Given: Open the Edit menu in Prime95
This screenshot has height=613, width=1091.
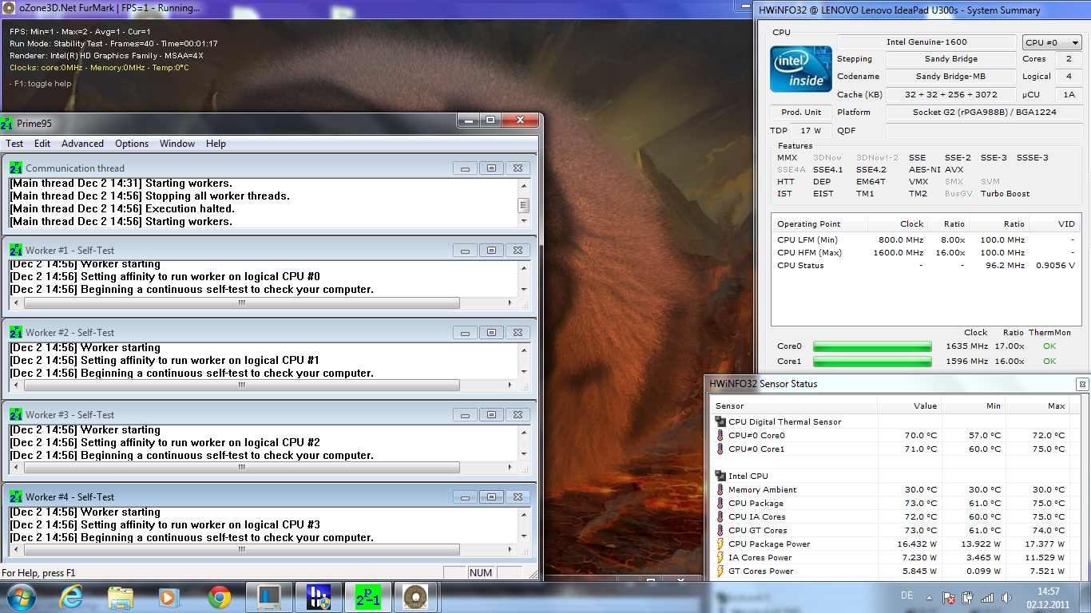Looking at the screenshot, I should coord(42,144).
